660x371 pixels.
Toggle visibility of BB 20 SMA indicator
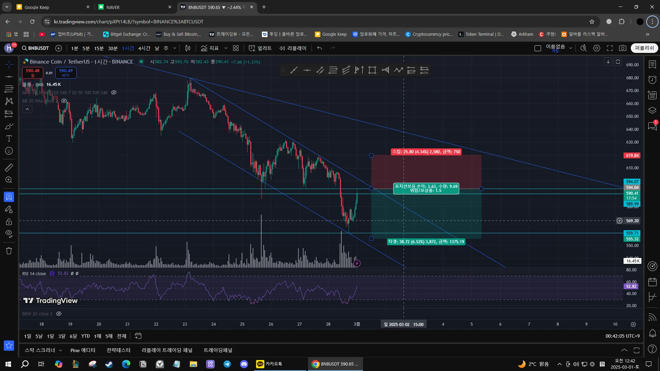pos(64,101)
